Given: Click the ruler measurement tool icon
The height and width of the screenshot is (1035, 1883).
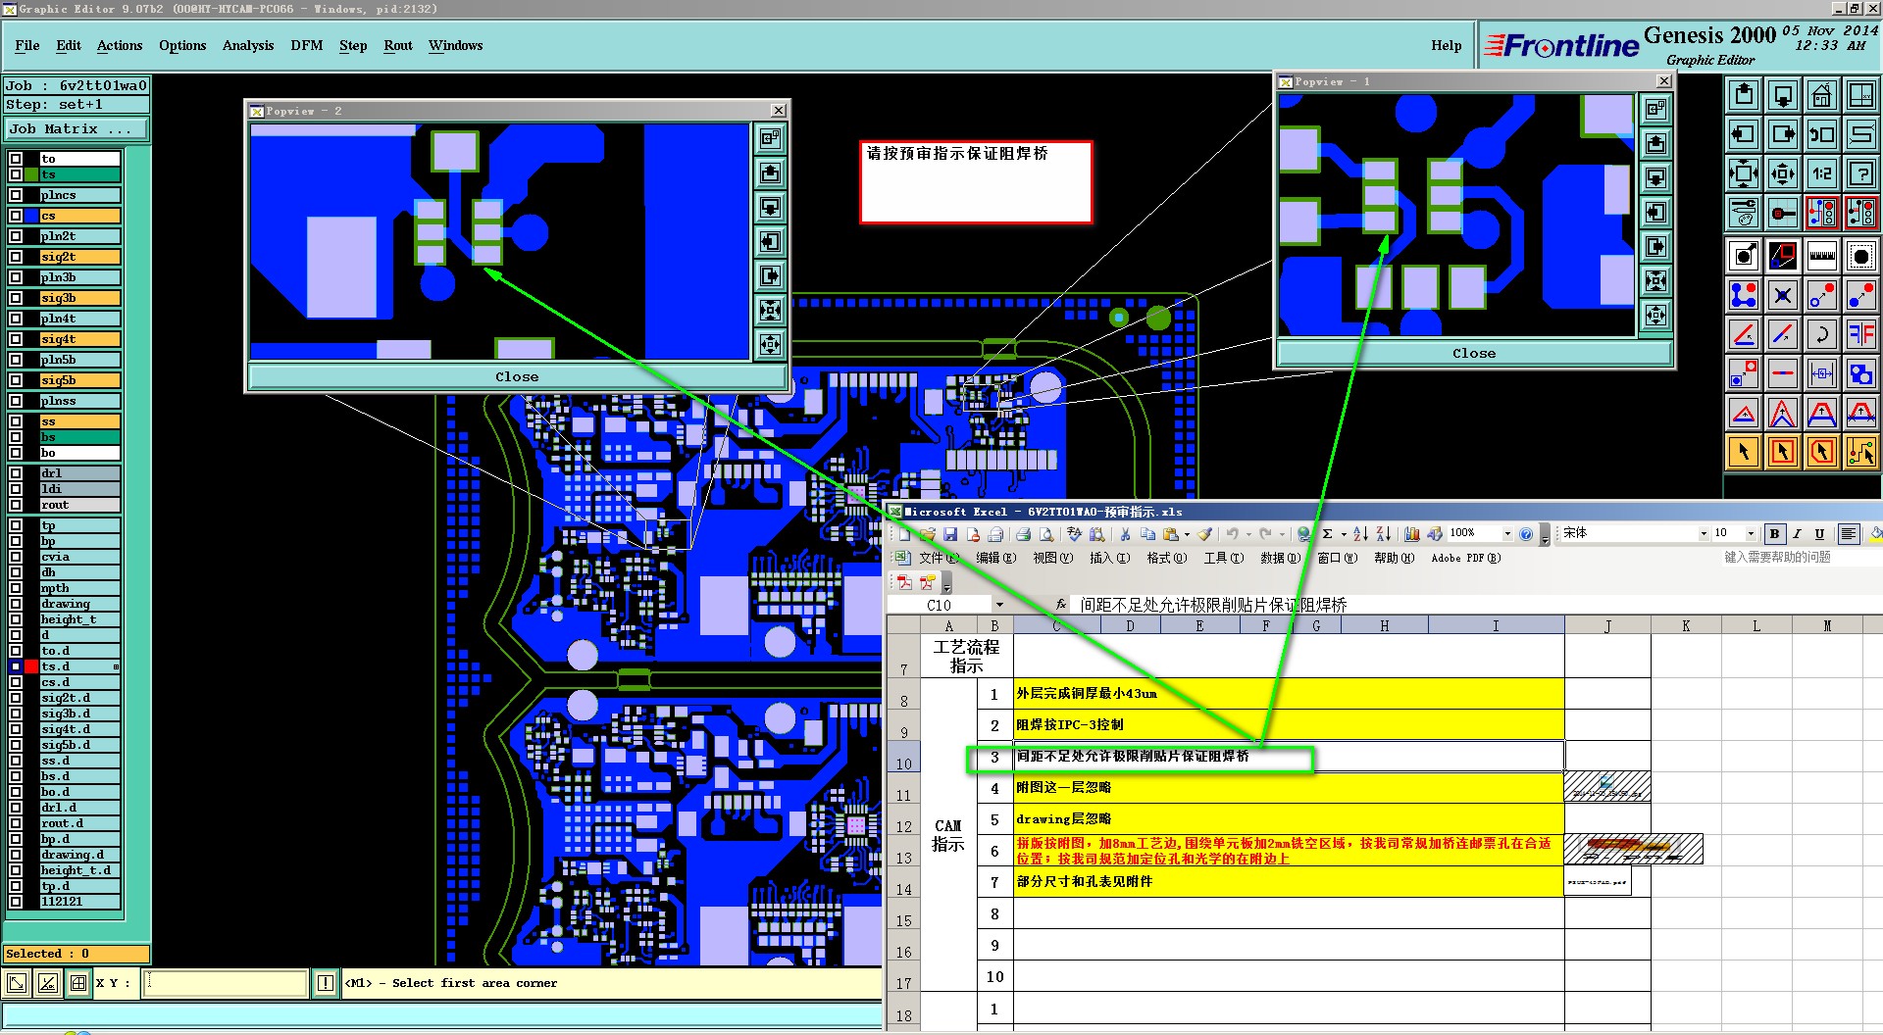Looking at the screenshot, I should click(x=1822, y=257).
